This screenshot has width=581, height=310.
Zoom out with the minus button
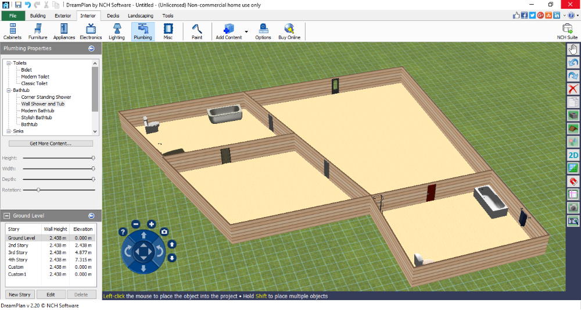tap(135, 224)
